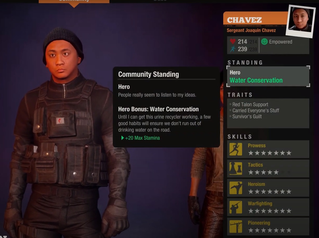Click the Pioneering skill icon
Image resolution: width=319 pixels, height=238 pixels.
click(x=236, y=227)
